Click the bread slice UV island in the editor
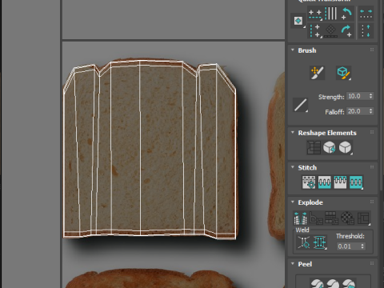Screen dimensions: 384x288 click(x=150, y=150)
